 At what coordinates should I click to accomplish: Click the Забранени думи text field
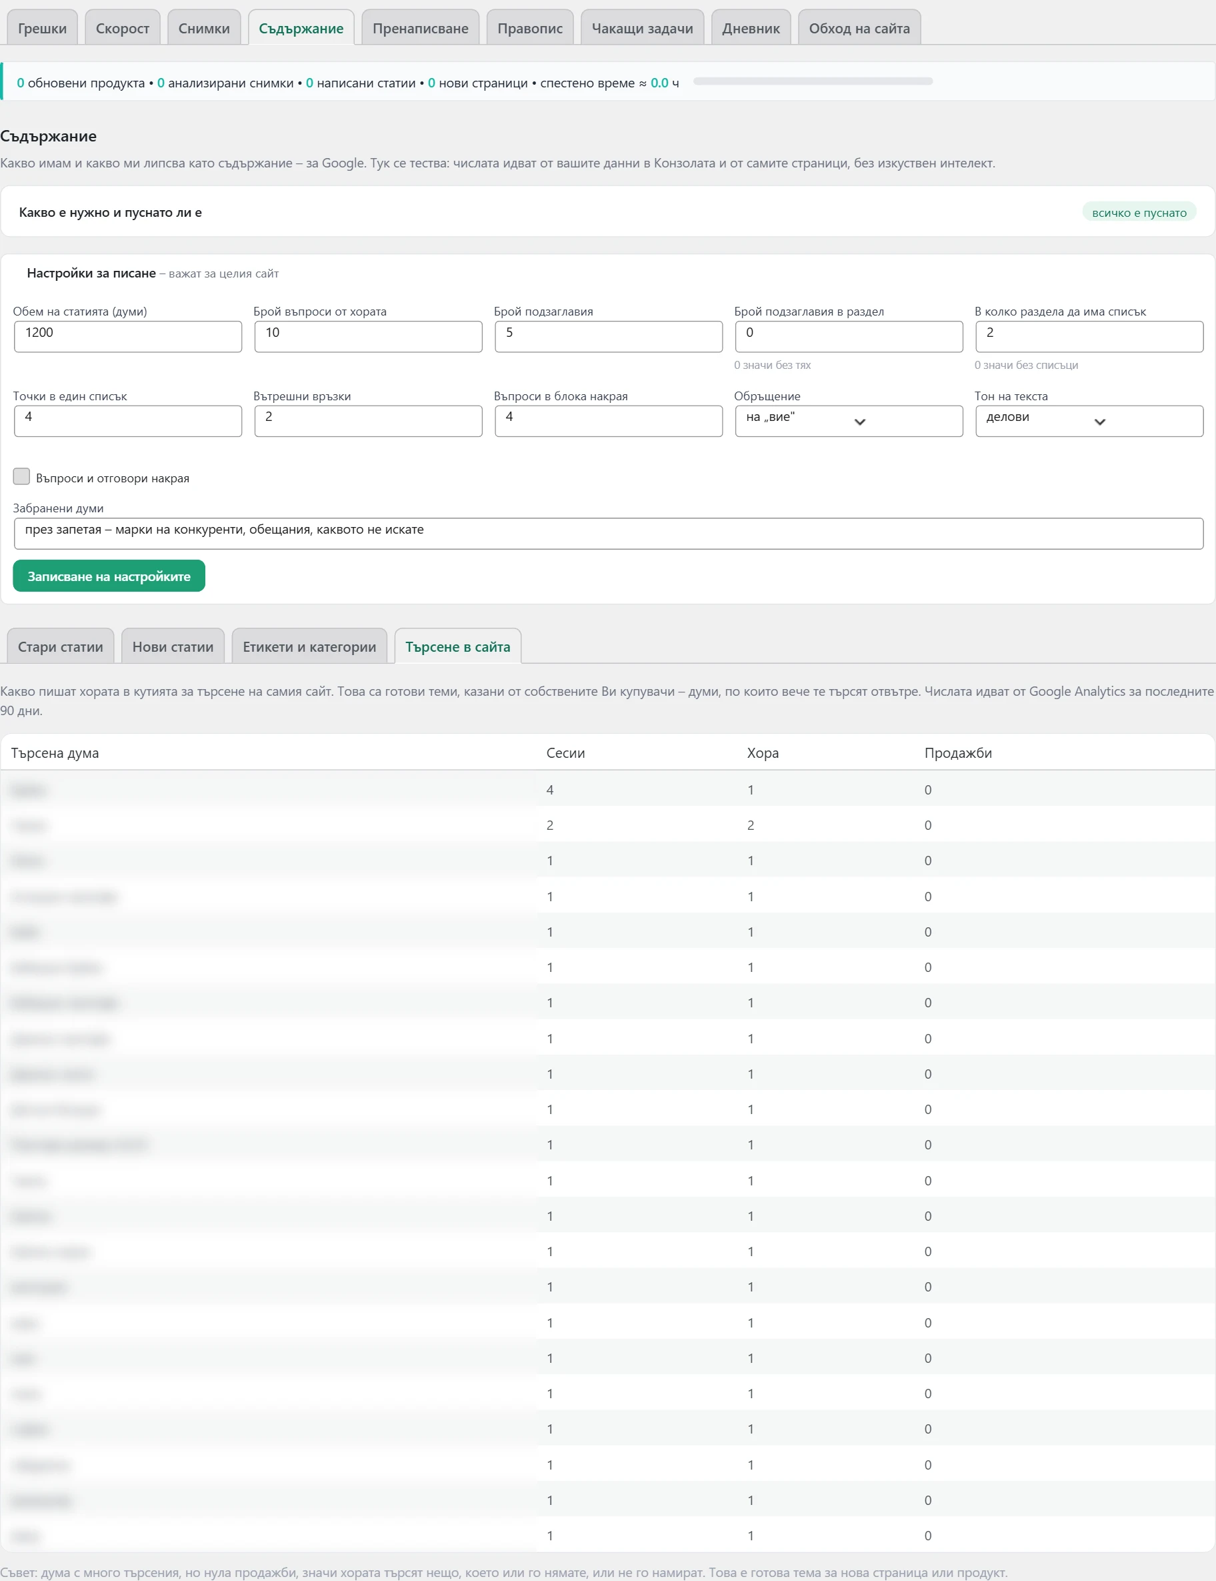[609, 534]
